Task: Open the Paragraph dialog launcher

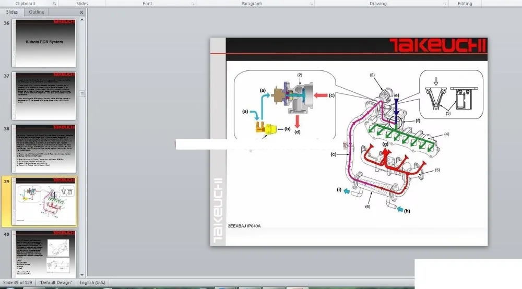Action: pos(311,4)
